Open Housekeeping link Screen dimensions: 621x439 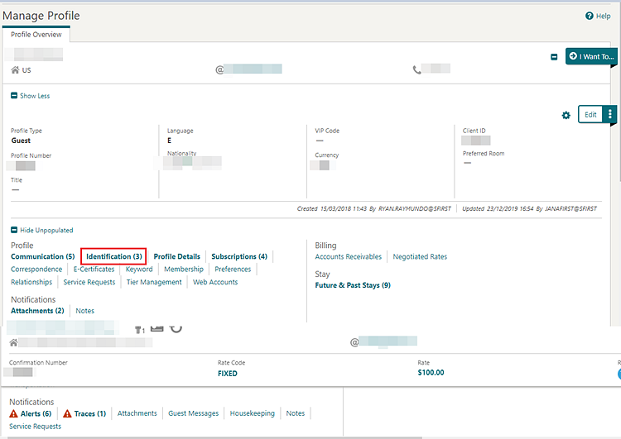[253, 413]
